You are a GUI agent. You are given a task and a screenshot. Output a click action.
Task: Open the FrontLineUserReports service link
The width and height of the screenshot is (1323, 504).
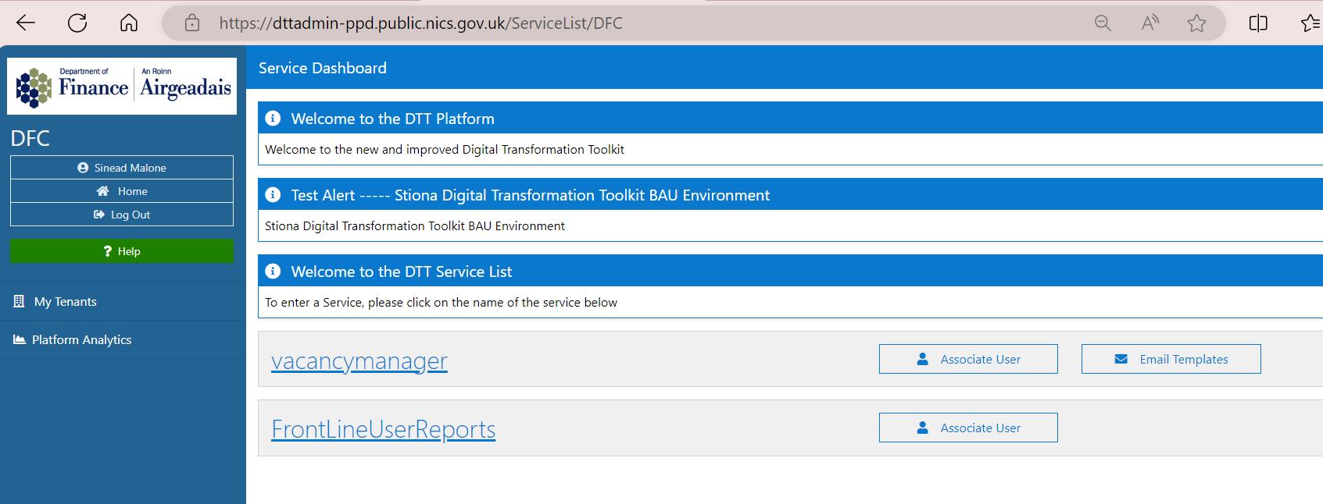point(384,429)
